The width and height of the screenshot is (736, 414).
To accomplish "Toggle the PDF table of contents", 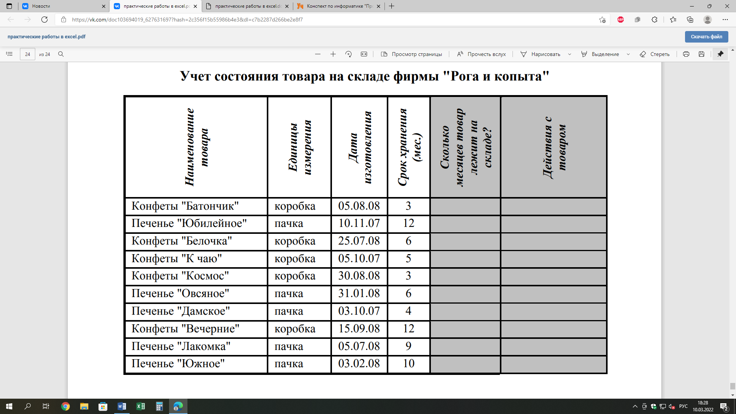I will tap(9, 54).
